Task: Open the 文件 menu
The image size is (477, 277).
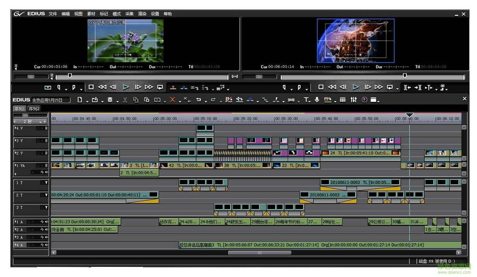Action: (x=53, y=14)
